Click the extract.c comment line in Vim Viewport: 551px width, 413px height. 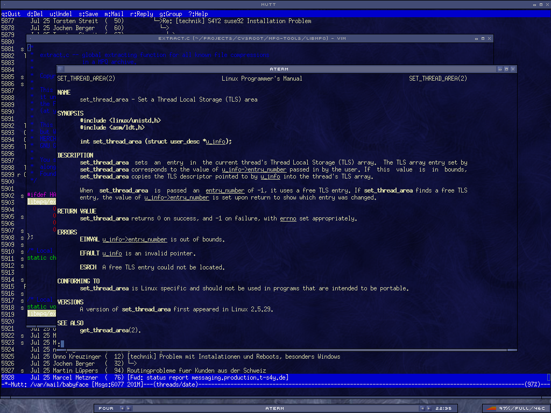[154, 55]
